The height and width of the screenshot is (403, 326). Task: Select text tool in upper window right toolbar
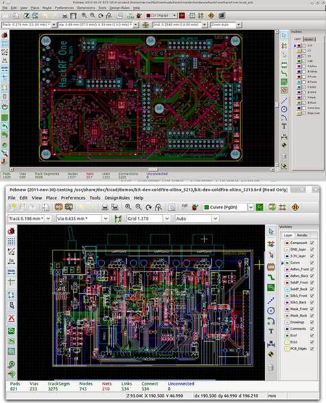[284, 126]
